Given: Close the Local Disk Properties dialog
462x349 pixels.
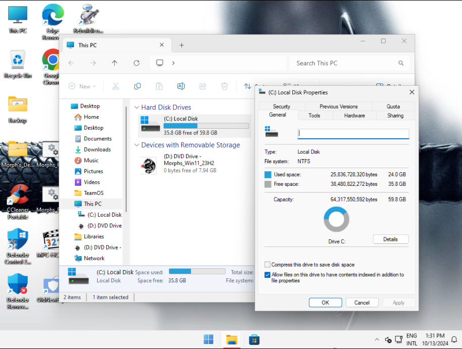Looking at the screenshot, I should pyautogui.click(x=411, y=92).
